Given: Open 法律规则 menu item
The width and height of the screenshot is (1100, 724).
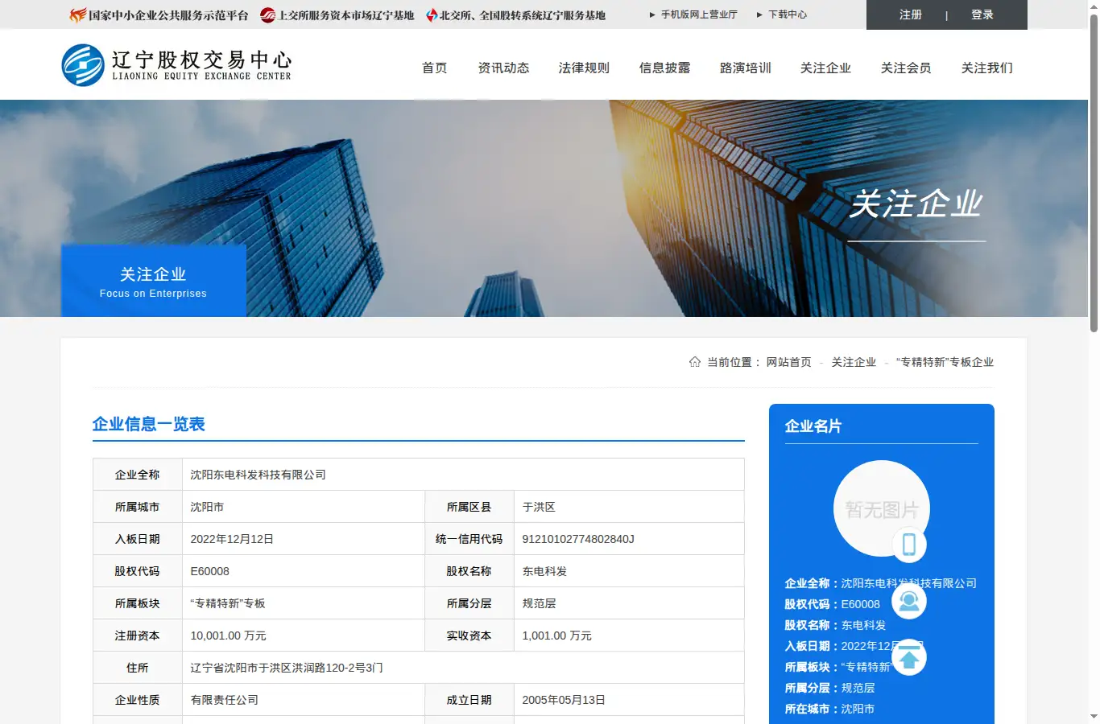Looking at the screenshot, I should [585, 68].
